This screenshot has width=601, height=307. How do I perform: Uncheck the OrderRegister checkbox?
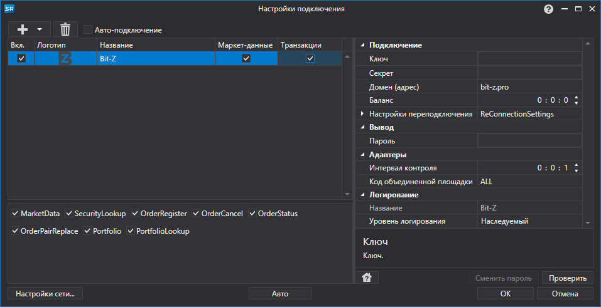point(135,214)
